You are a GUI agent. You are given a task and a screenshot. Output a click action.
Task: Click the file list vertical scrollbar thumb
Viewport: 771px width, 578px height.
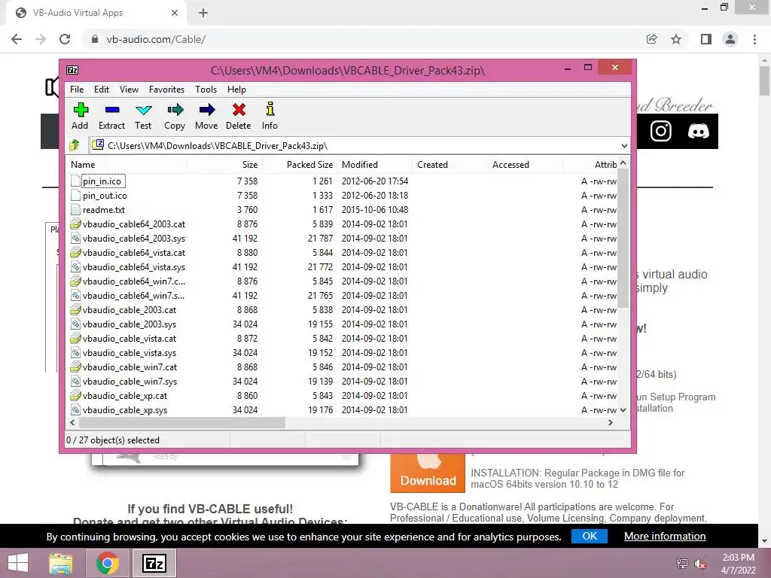[623, 239]
